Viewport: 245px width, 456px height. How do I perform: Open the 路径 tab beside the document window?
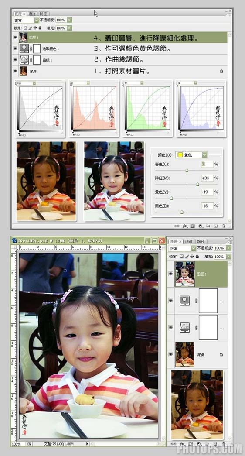pyautogui.click(x=201, y=241)
